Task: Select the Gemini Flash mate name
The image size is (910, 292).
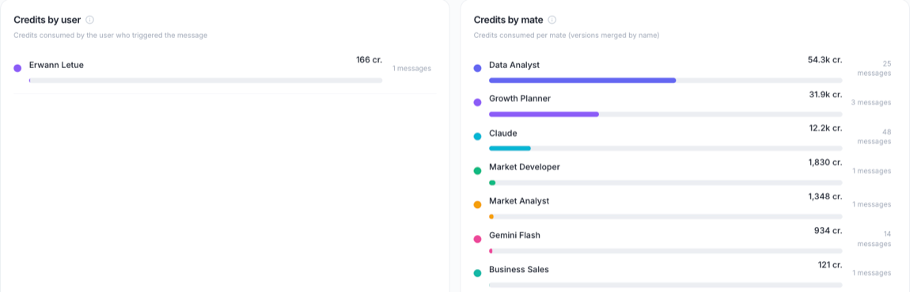Action: [515, 235]
